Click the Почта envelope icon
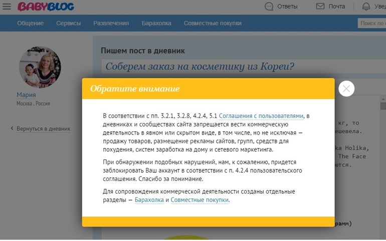The width and height of the screenshot is (386, 241). (320, 6)
